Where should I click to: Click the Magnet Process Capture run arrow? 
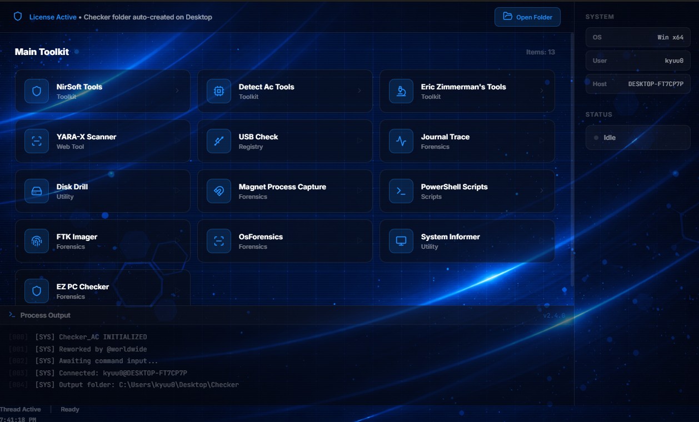click(x=360, y=191)
